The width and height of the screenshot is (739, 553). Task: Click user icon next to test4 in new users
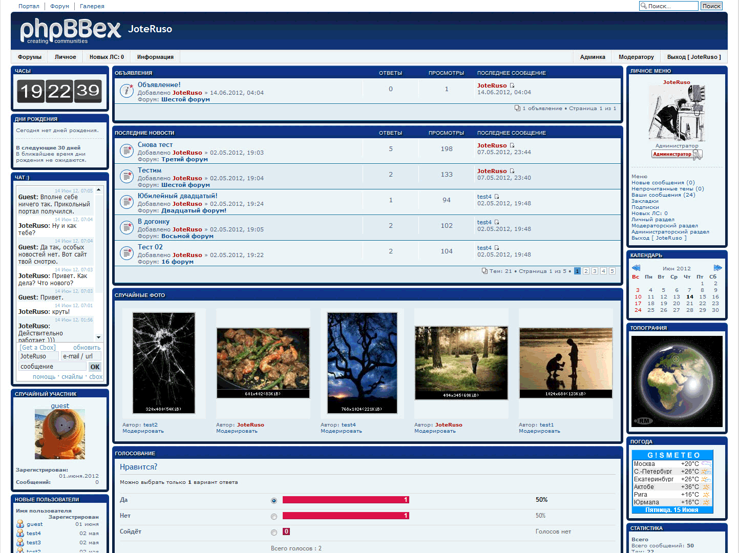[20, 533]
